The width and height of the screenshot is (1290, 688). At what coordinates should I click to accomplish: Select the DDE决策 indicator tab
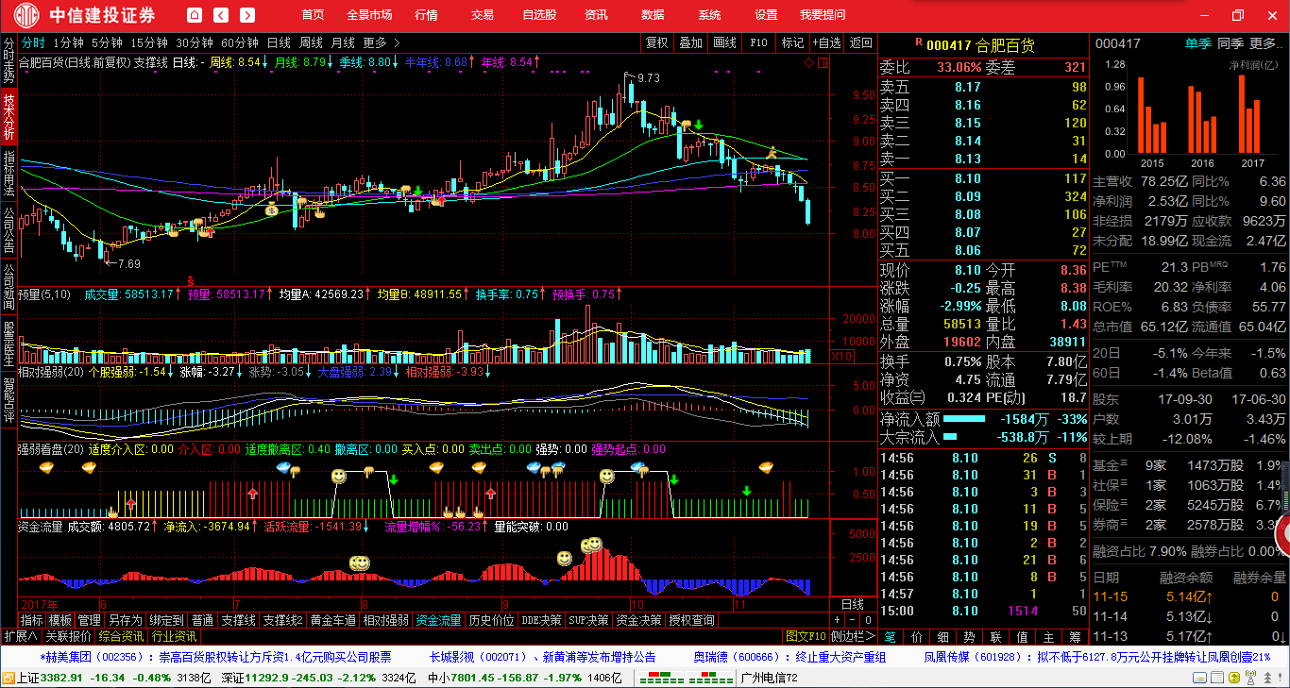click(541, 620)
